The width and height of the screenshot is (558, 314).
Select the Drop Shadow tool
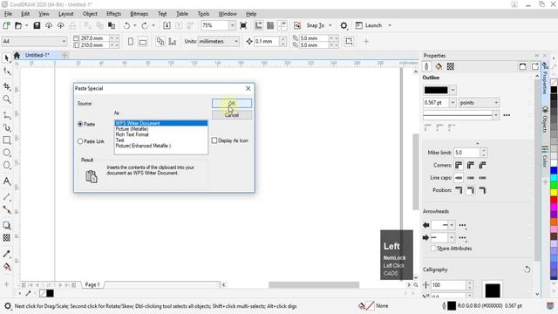[7, 225]
